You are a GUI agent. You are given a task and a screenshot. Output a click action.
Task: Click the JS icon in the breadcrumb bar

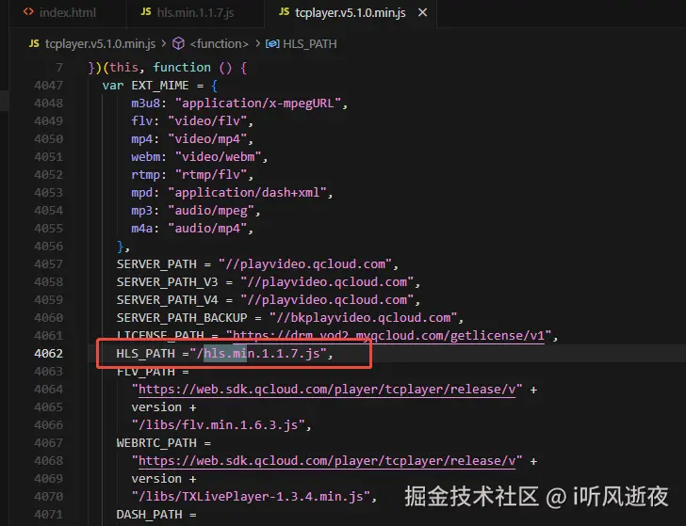coord(34,43)
